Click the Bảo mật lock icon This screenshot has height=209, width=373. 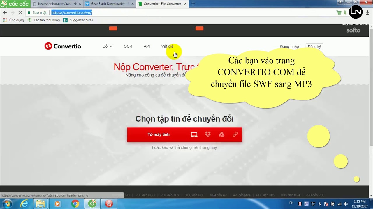(29, 12)
